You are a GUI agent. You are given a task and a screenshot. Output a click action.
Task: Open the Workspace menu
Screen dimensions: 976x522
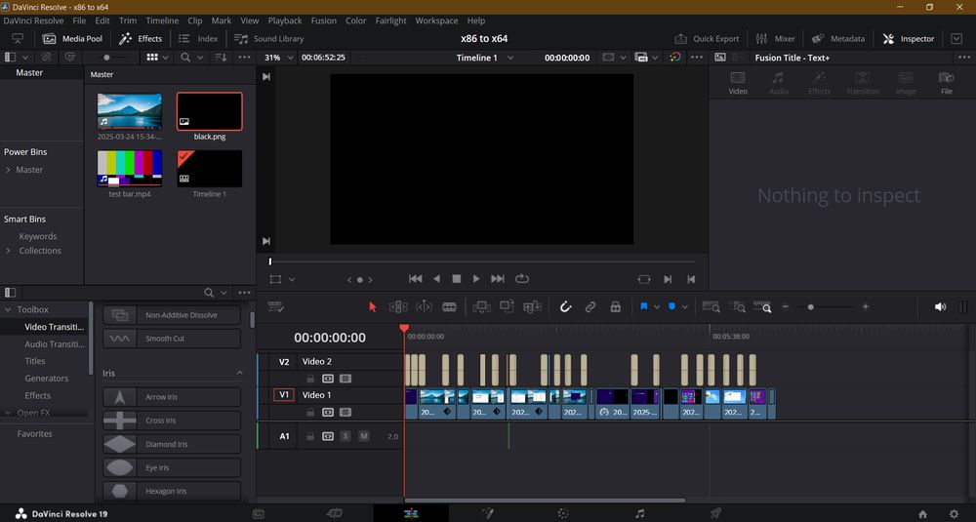[436, 20]
